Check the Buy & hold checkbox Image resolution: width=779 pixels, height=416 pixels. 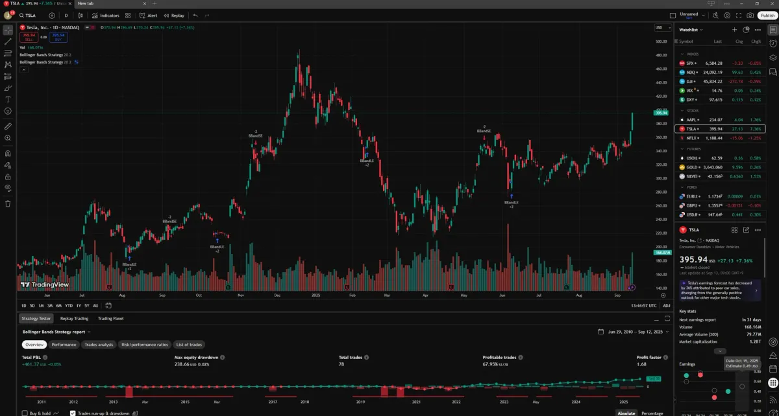tap(25, 413)
